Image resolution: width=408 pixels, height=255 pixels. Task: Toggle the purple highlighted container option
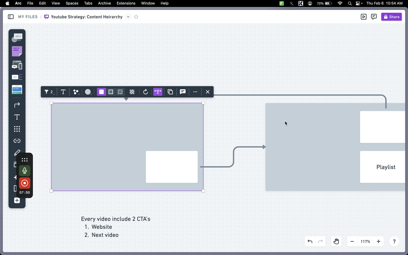tap(158, 92)
